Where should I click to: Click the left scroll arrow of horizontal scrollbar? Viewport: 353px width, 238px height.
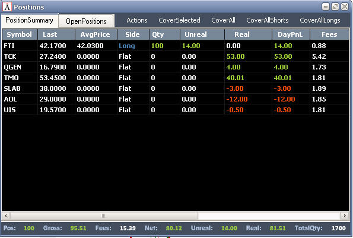coord(6,215)
